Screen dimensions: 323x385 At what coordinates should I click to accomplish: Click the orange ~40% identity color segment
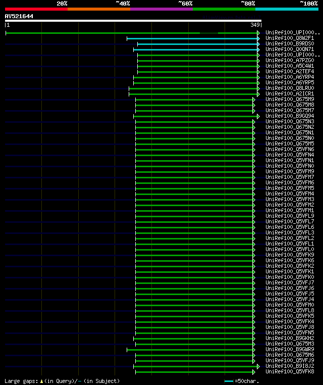tap(99, 9)
